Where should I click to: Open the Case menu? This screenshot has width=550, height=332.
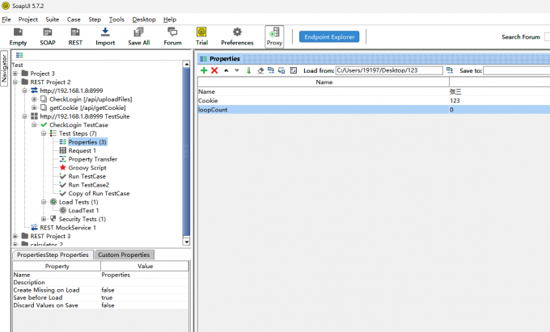click(74, 19)
